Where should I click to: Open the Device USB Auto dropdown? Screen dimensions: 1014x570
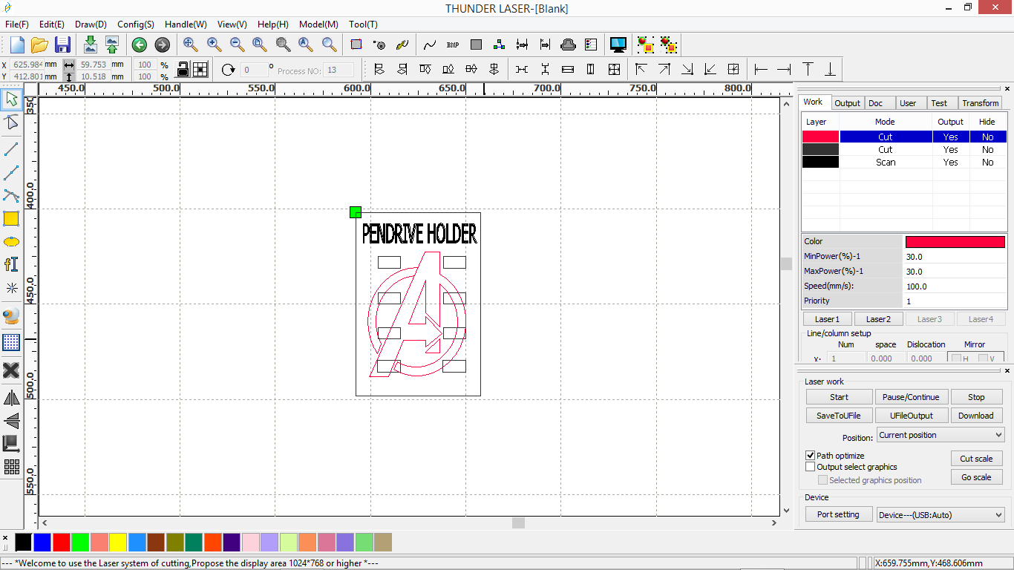(x=941, y=514)
